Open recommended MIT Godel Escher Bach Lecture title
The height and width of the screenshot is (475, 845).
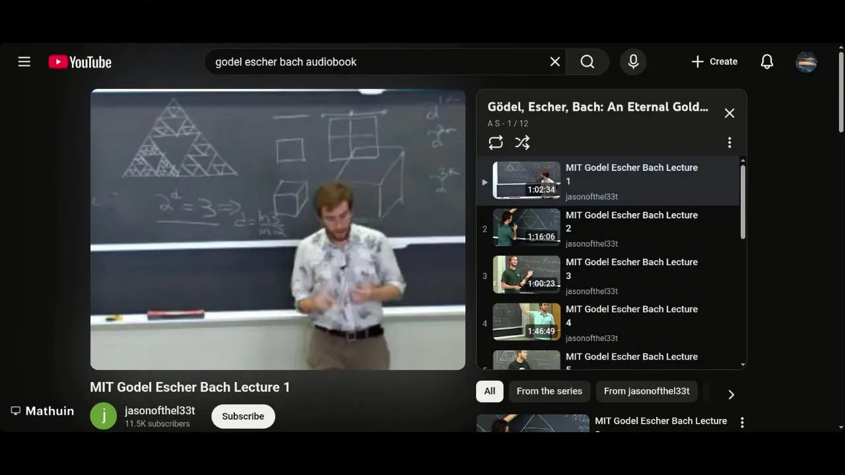[661, 421]
